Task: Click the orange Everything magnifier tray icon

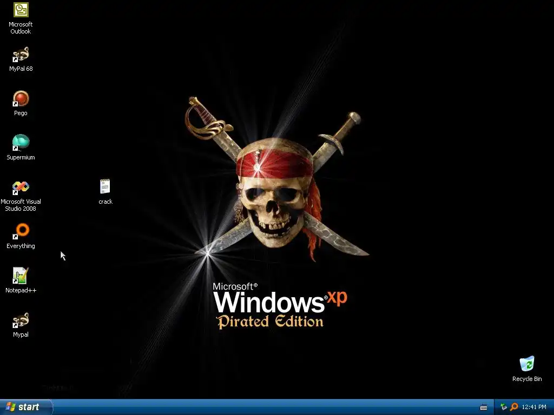Action: coord(514,407)
